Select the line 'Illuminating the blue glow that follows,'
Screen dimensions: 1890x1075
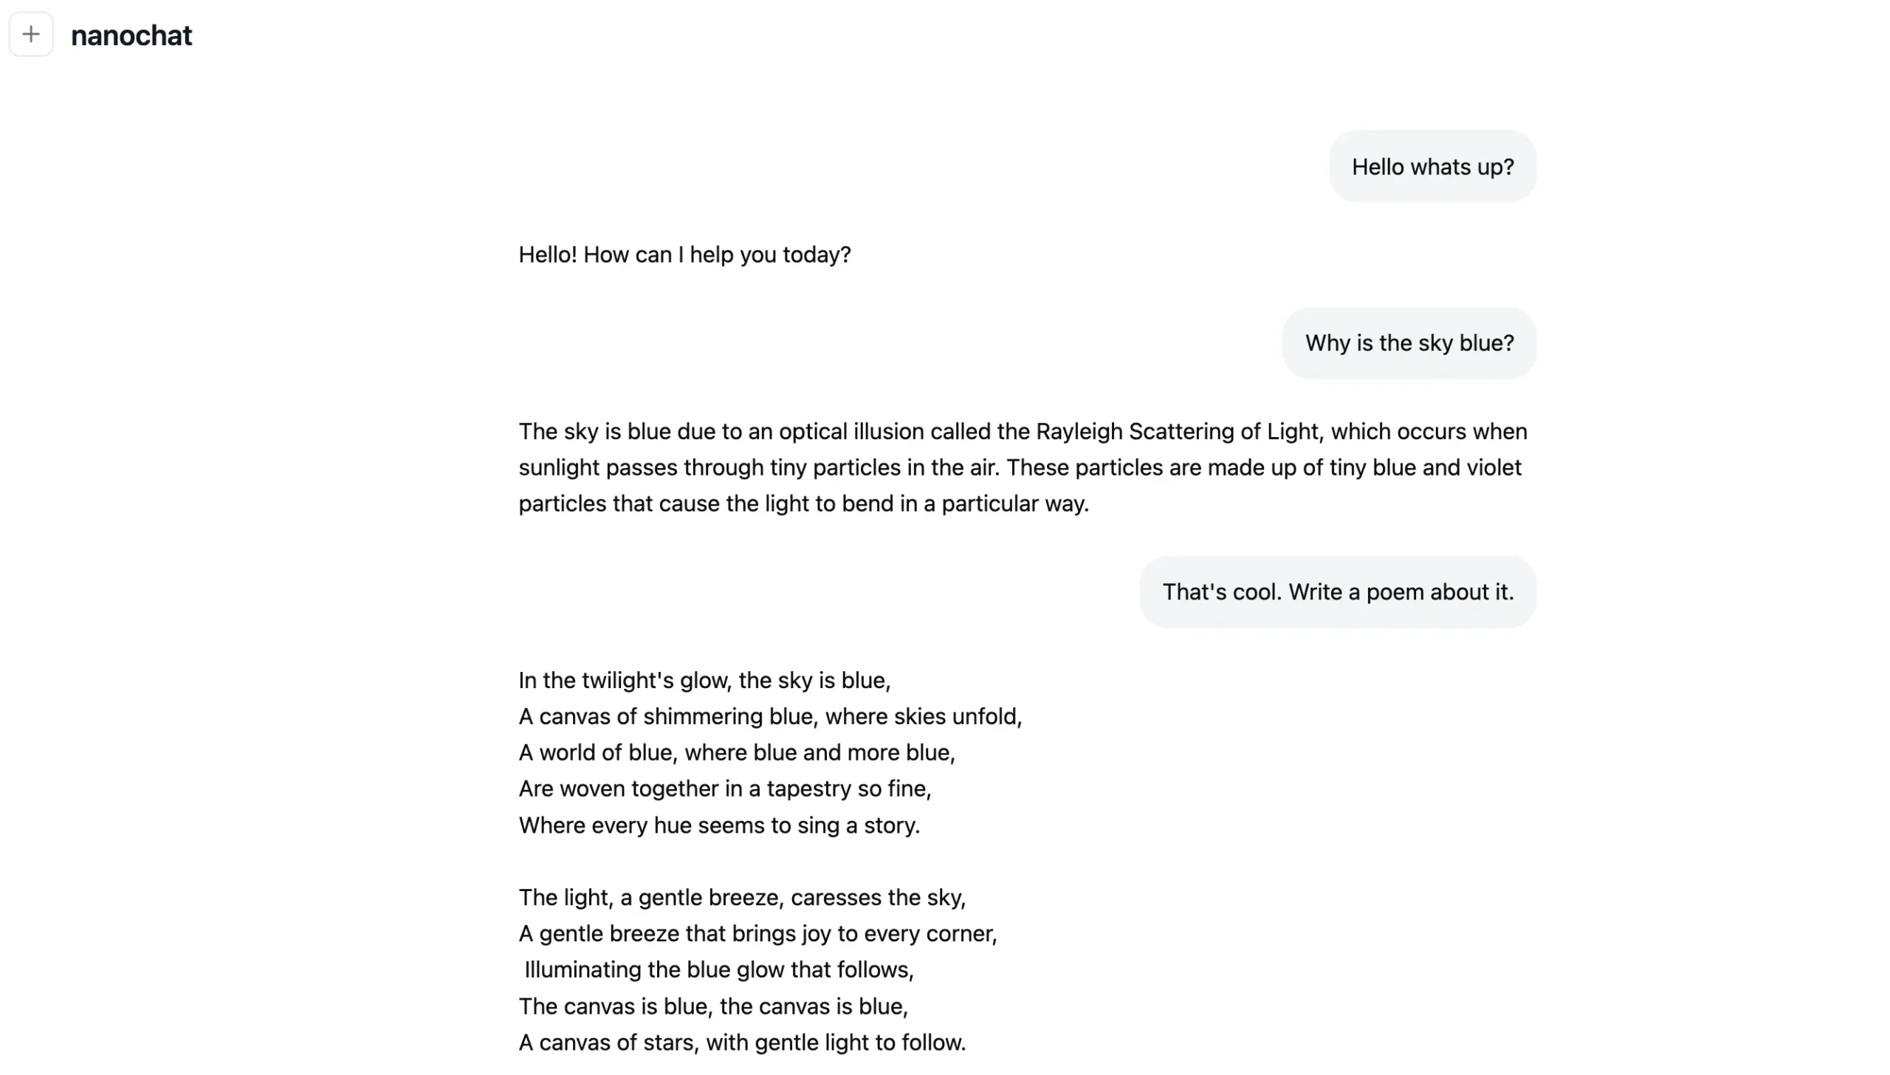(719, 969)
